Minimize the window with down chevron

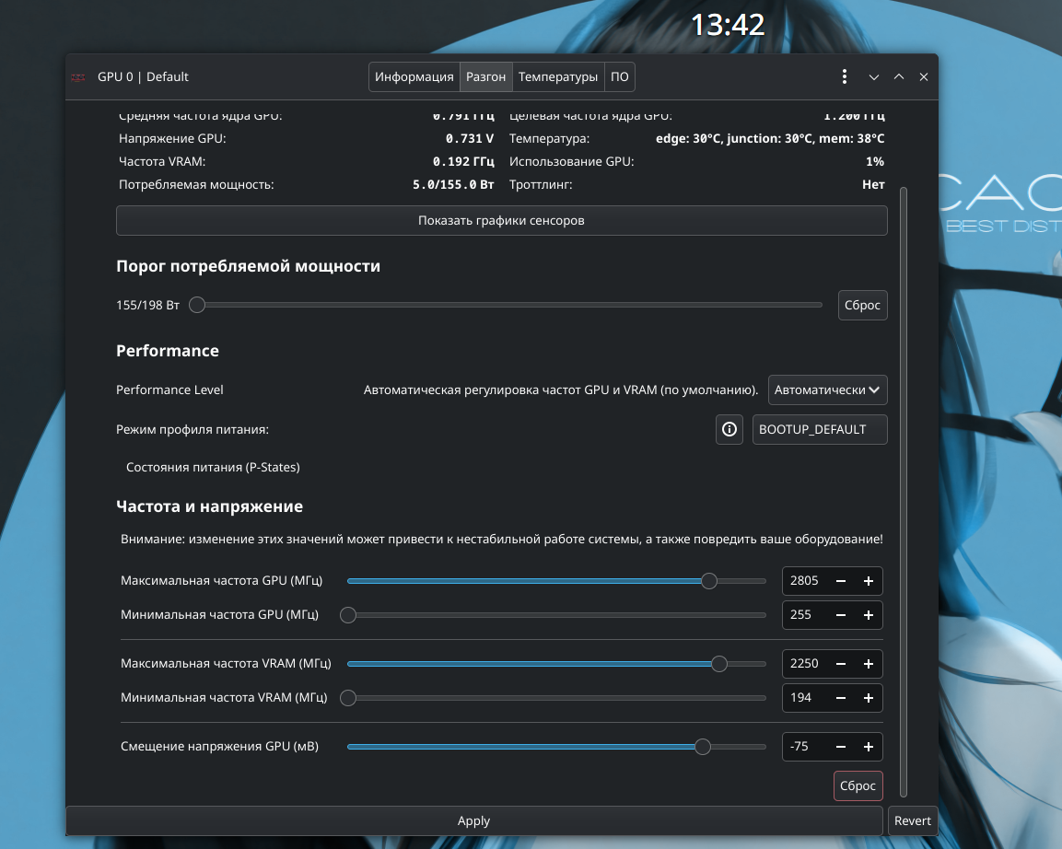pos(874,77)
